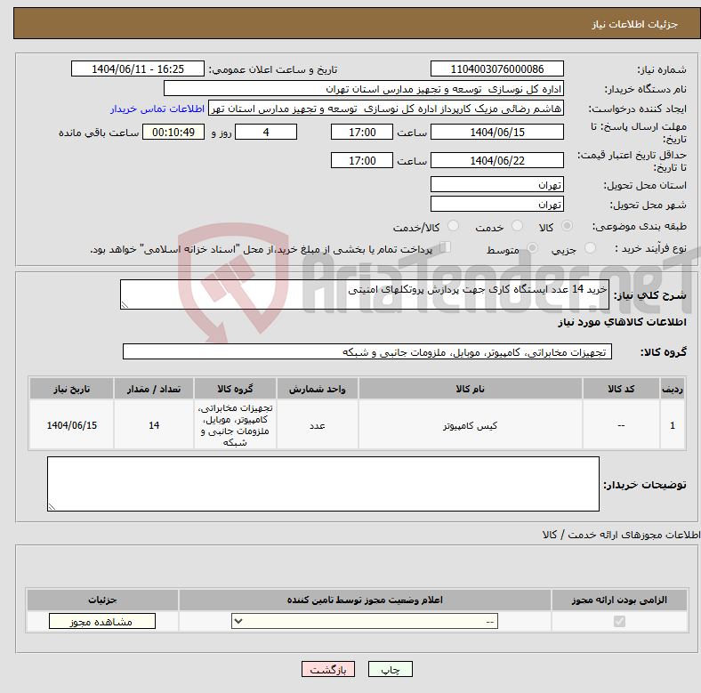This screenshot has height=693, width=701.
Task: Click the گروه کالا column header
Action: (235, 389)
